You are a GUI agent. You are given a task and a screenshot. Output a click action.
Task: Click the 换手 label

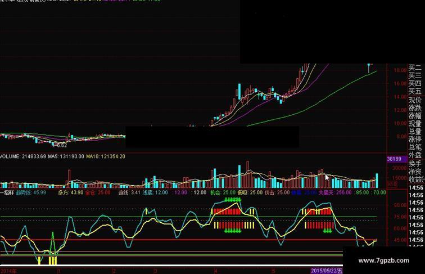coord(415,164)
